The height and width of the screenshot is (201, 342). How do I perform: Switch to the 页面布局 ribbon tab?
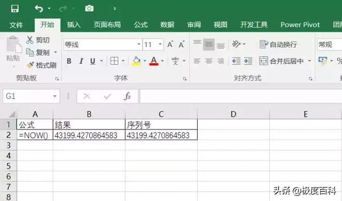pyautogui.click(x=107, y=25)
